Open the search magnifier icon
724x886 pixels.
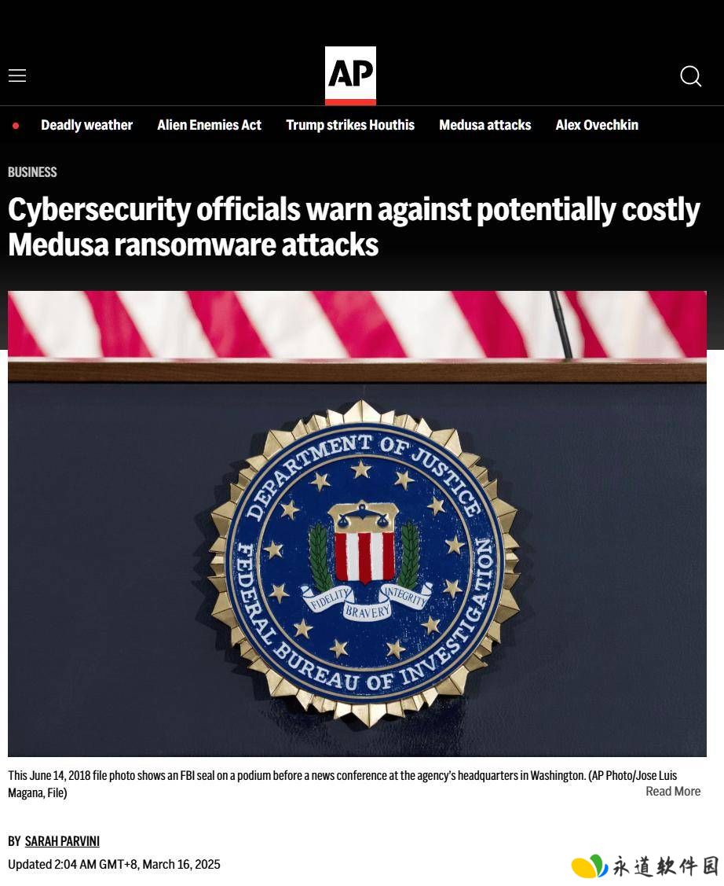click(x=691, y=75)
